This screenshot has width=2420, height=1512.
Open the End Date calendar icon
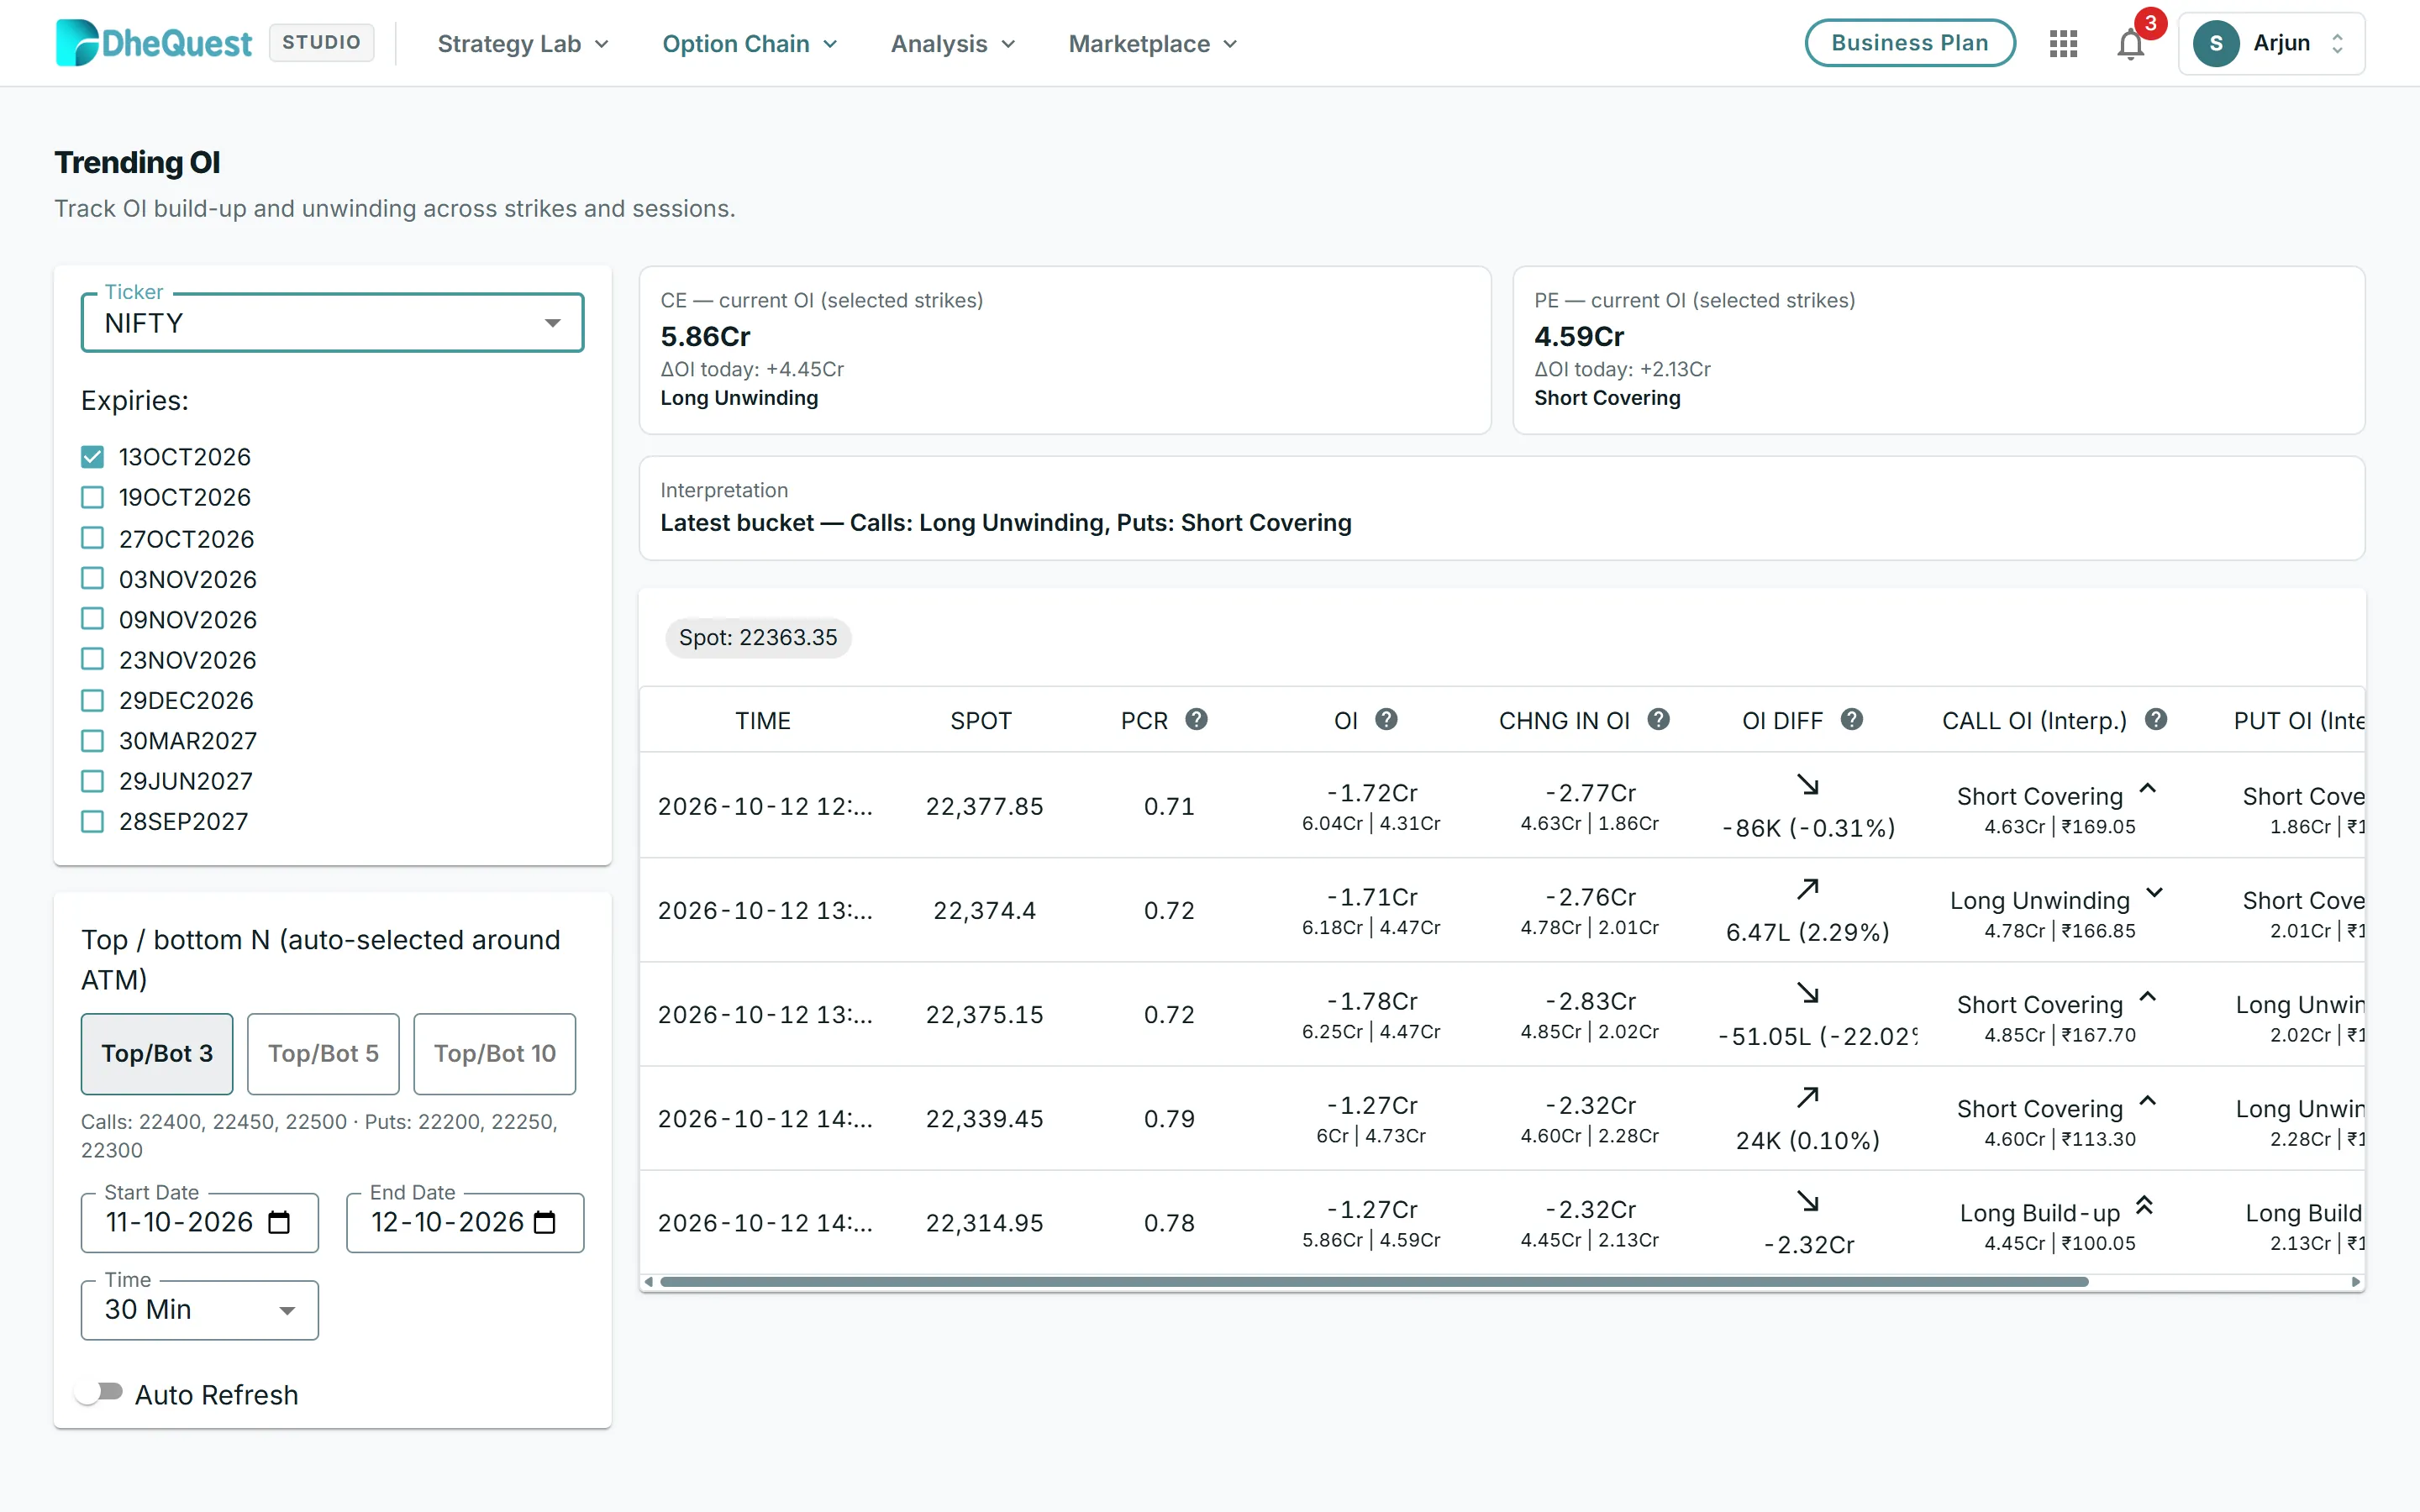click(x=545, y=1222)
